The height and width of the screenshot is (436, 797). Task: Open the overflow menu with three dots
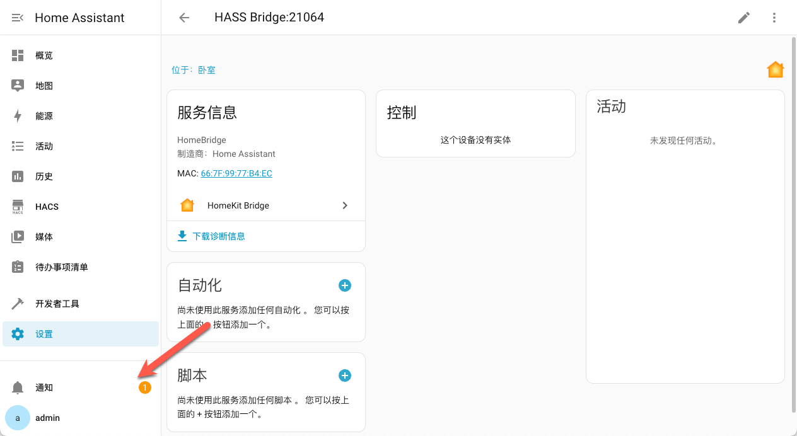[x=774, y=17]
